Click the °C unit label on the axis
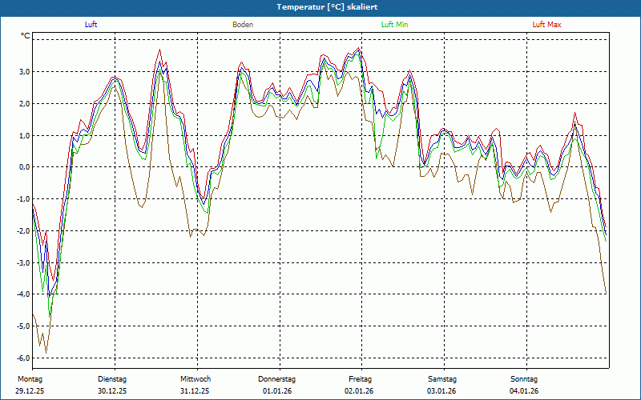The image size is (641, 400). point(26,36)
